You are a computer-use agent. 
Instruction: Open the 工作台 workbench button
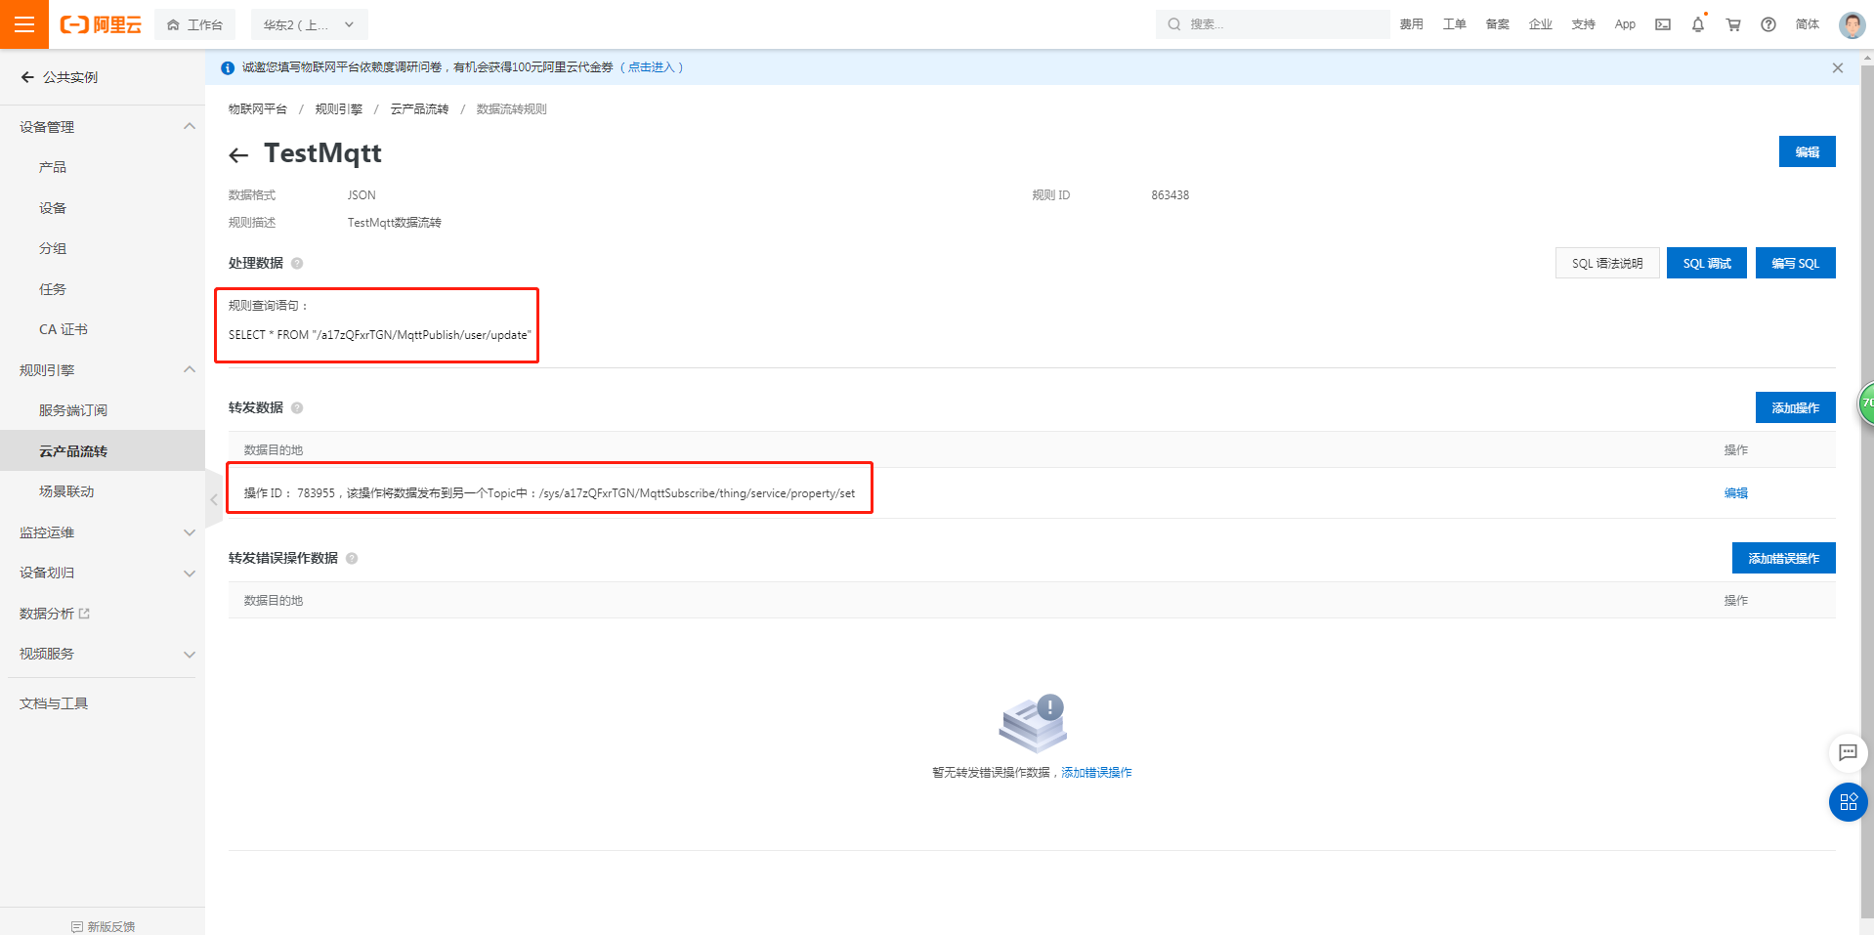click(195, 24)
